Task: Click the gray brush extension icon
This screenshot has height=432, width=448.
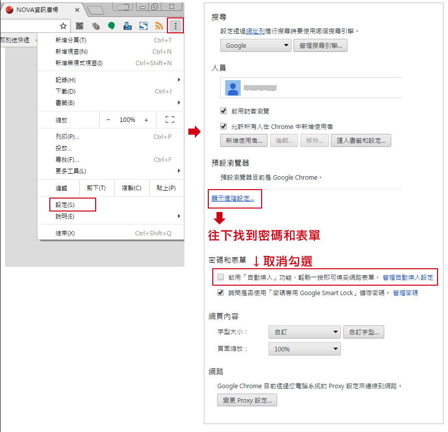Action: 96,26
